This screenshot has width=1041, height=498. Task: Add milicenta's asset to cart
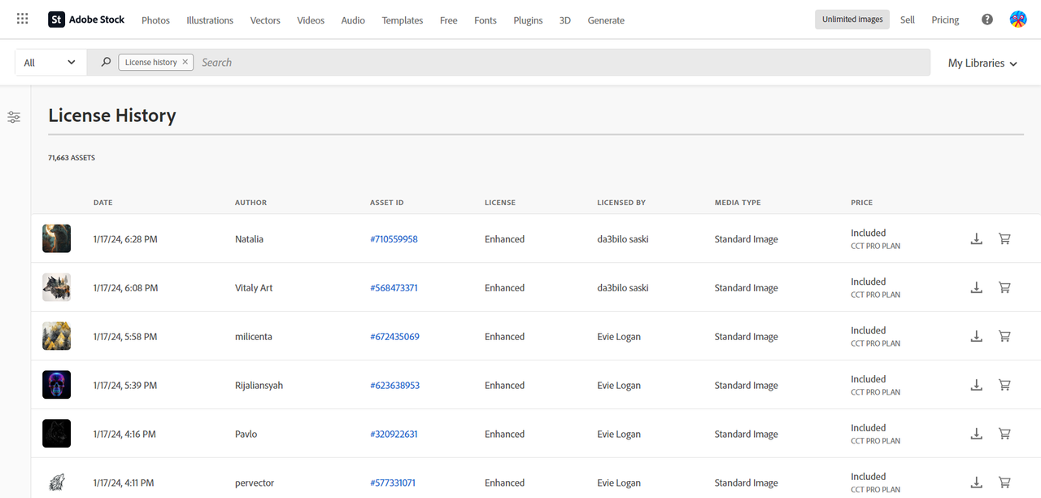click(1004, 337)
